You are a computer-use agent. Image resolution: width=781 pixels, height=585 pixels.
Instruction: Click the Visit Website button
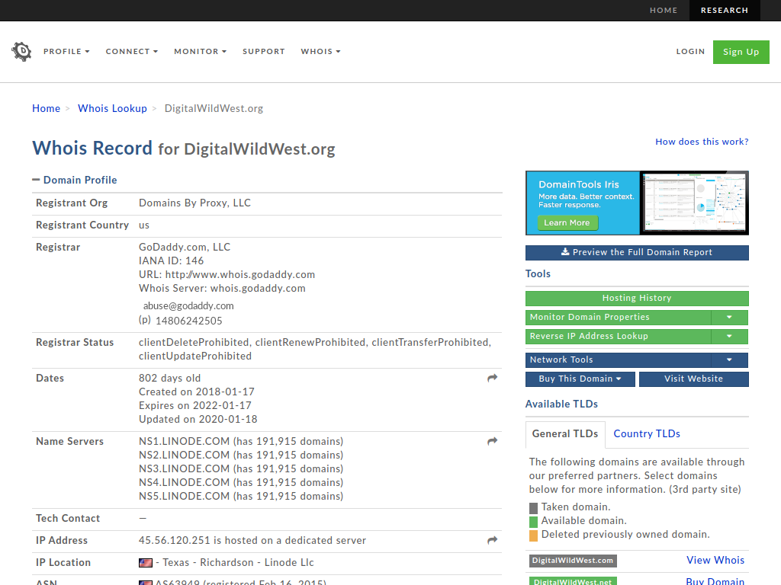click(x=693, y=379)
